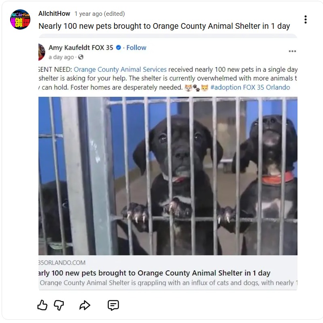Image resolution: width=323 pixels, height=323 pixels.
Task: Click the blue verified badge icon
Action: click(119, 48)
